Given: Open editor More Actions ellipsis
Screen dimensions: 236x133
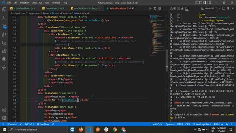Looking at the screenshot, I should point(164,8).
